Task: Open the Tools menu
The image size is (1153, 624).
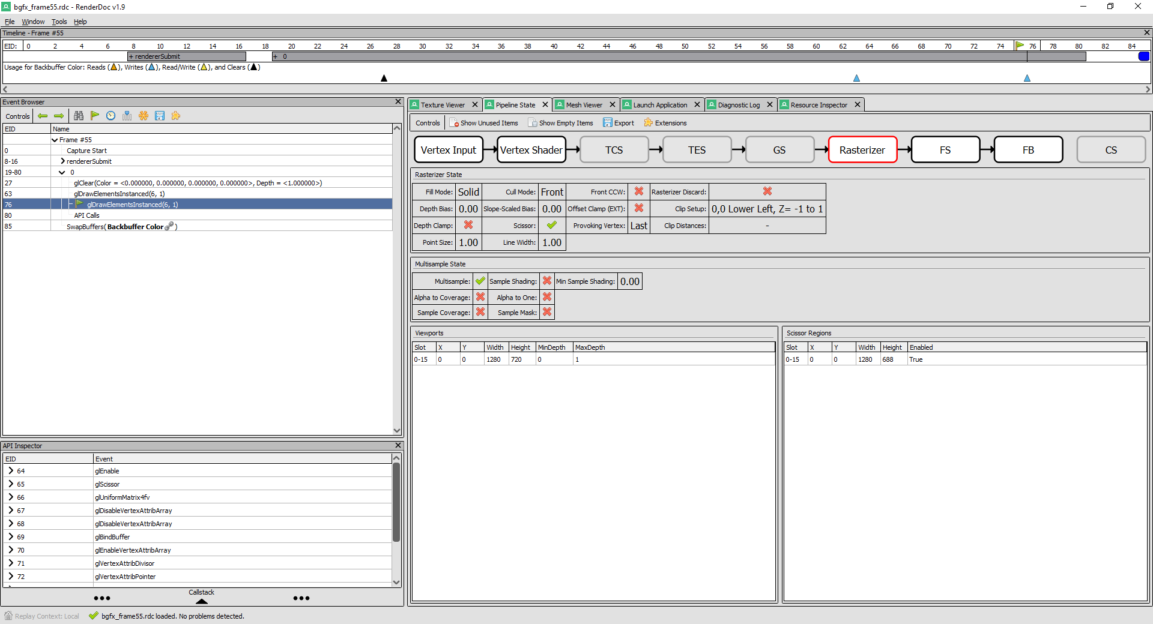Action: pyautogui.click(x=59, y=22)
